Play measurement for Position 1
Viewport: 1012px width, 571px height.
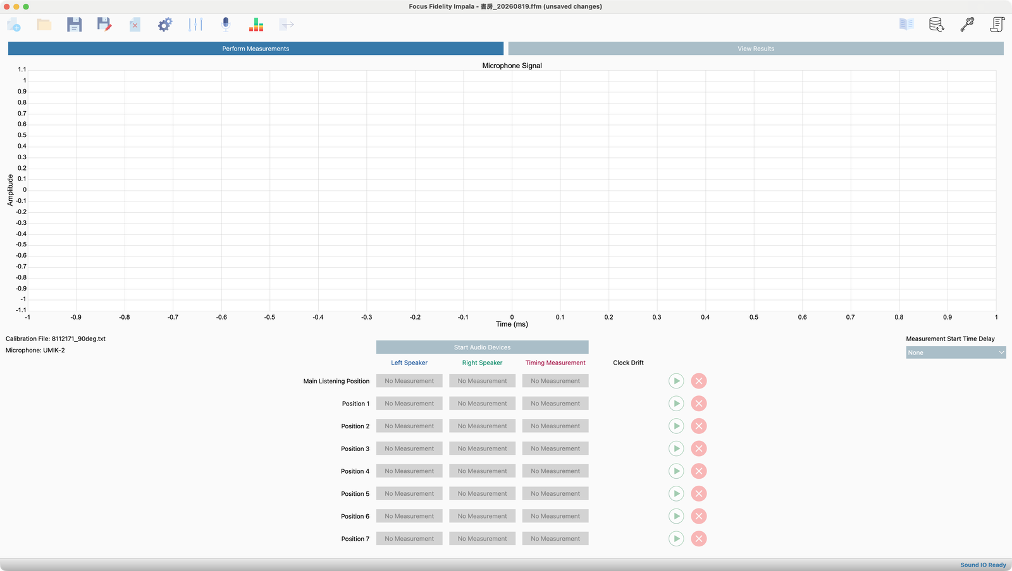pos(676,404)
